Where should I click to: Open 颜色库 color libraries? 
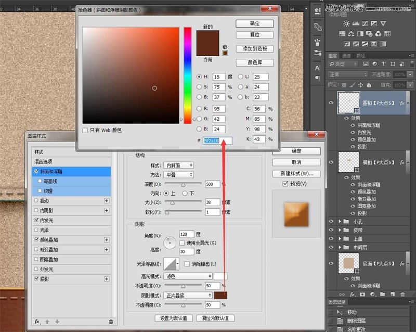(255, 62)
